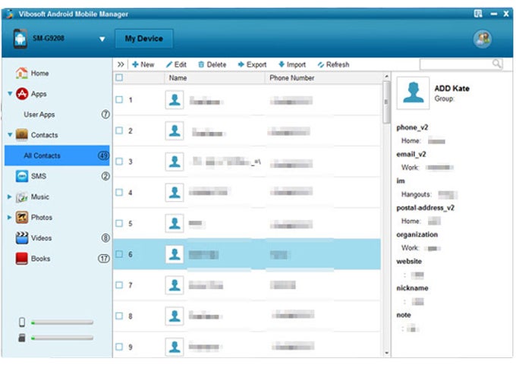Check the box for contact 1
This screenshot has height=377, width=516.
click(119, 99)
